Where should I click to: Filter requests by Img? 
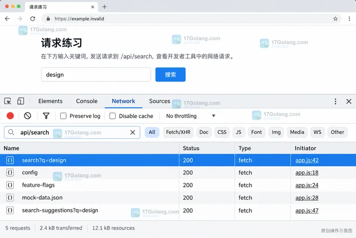(276, 132)
